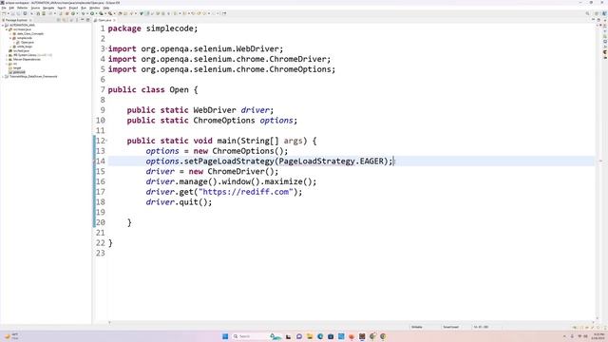Viewport: 608px width, 342px height.
Task: Expand the JRE System Library node
Action: click(x=7, y=55)
